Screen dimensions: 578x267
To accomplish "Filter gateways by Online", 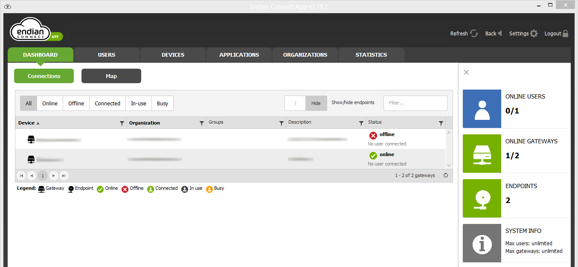I will point(50,103).
